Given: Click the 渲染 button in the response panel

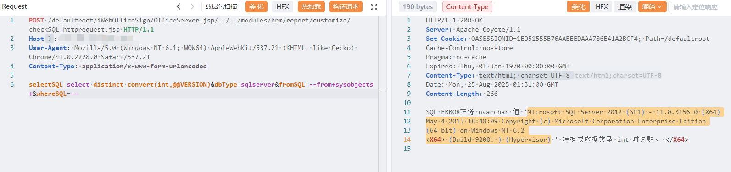Looking at the screenshot, I should click(x=625, y=6).
